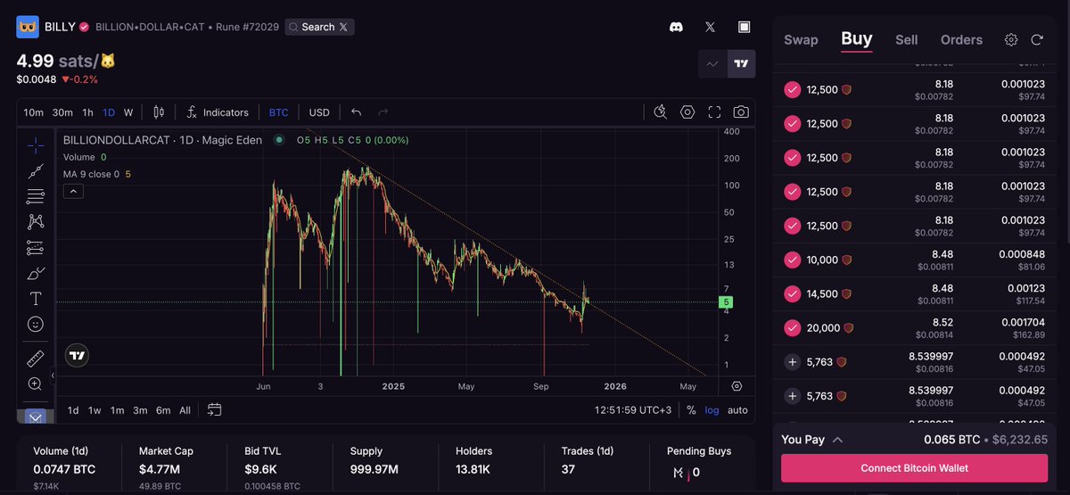Open the X (Twitter) profile icon
This screenshot has height=495, width=1070.
pyautogui.click(x=710, y=27)
